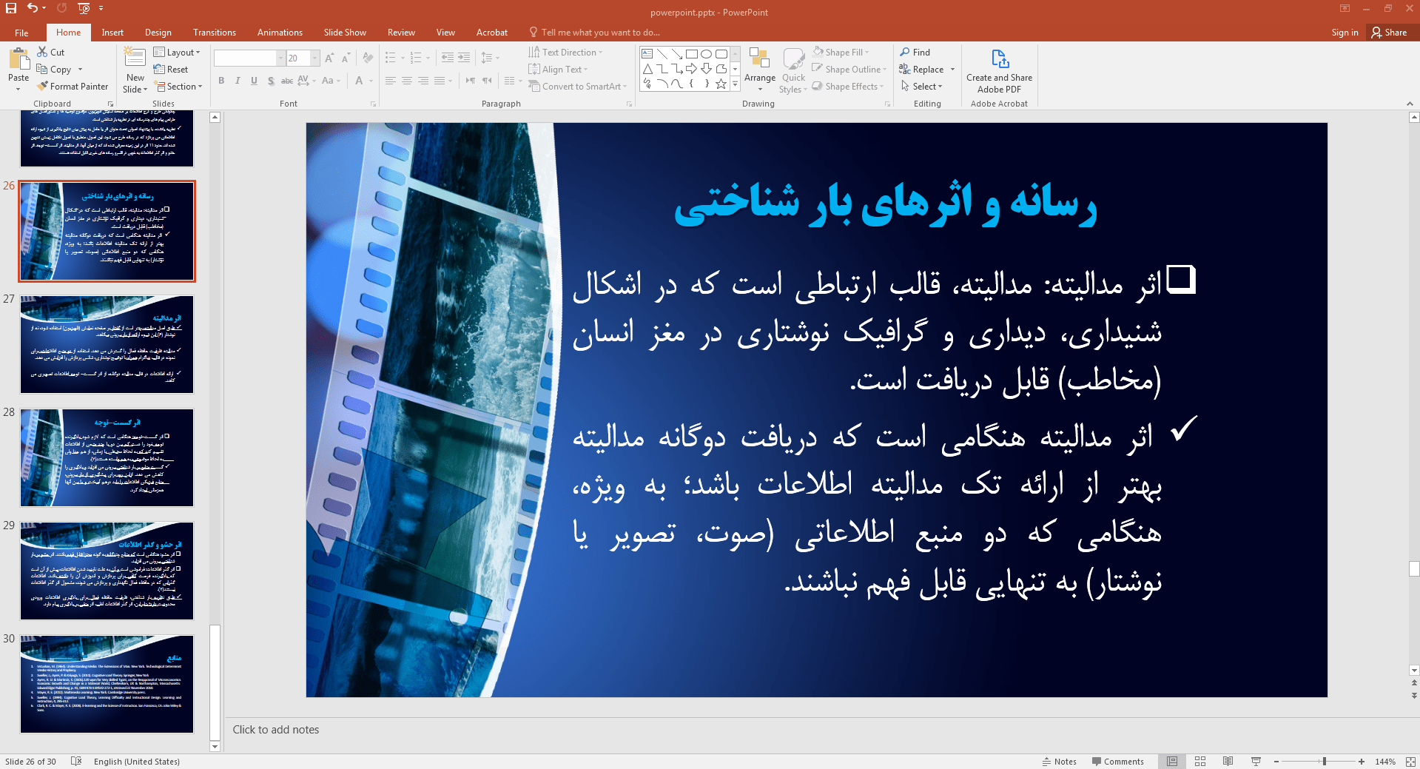Screen dimensions: 1420x769
Task: Switch to the Transitions tab
Action: tap(215, 33)
